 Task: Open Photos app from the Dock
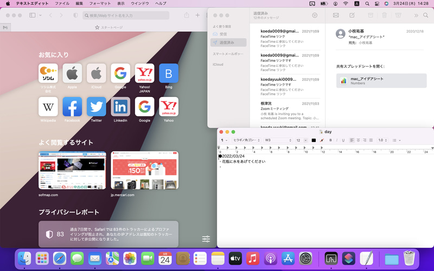click(x=130, y=259)
